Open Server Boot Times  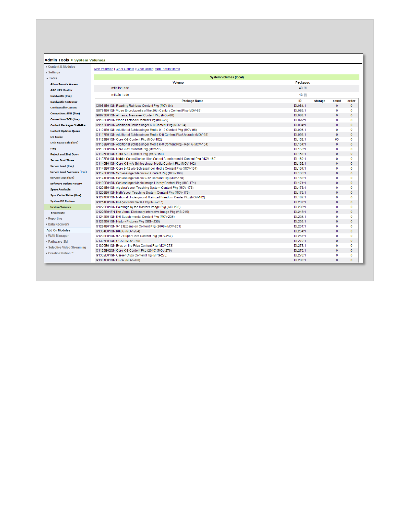click(x=62, y=160)
